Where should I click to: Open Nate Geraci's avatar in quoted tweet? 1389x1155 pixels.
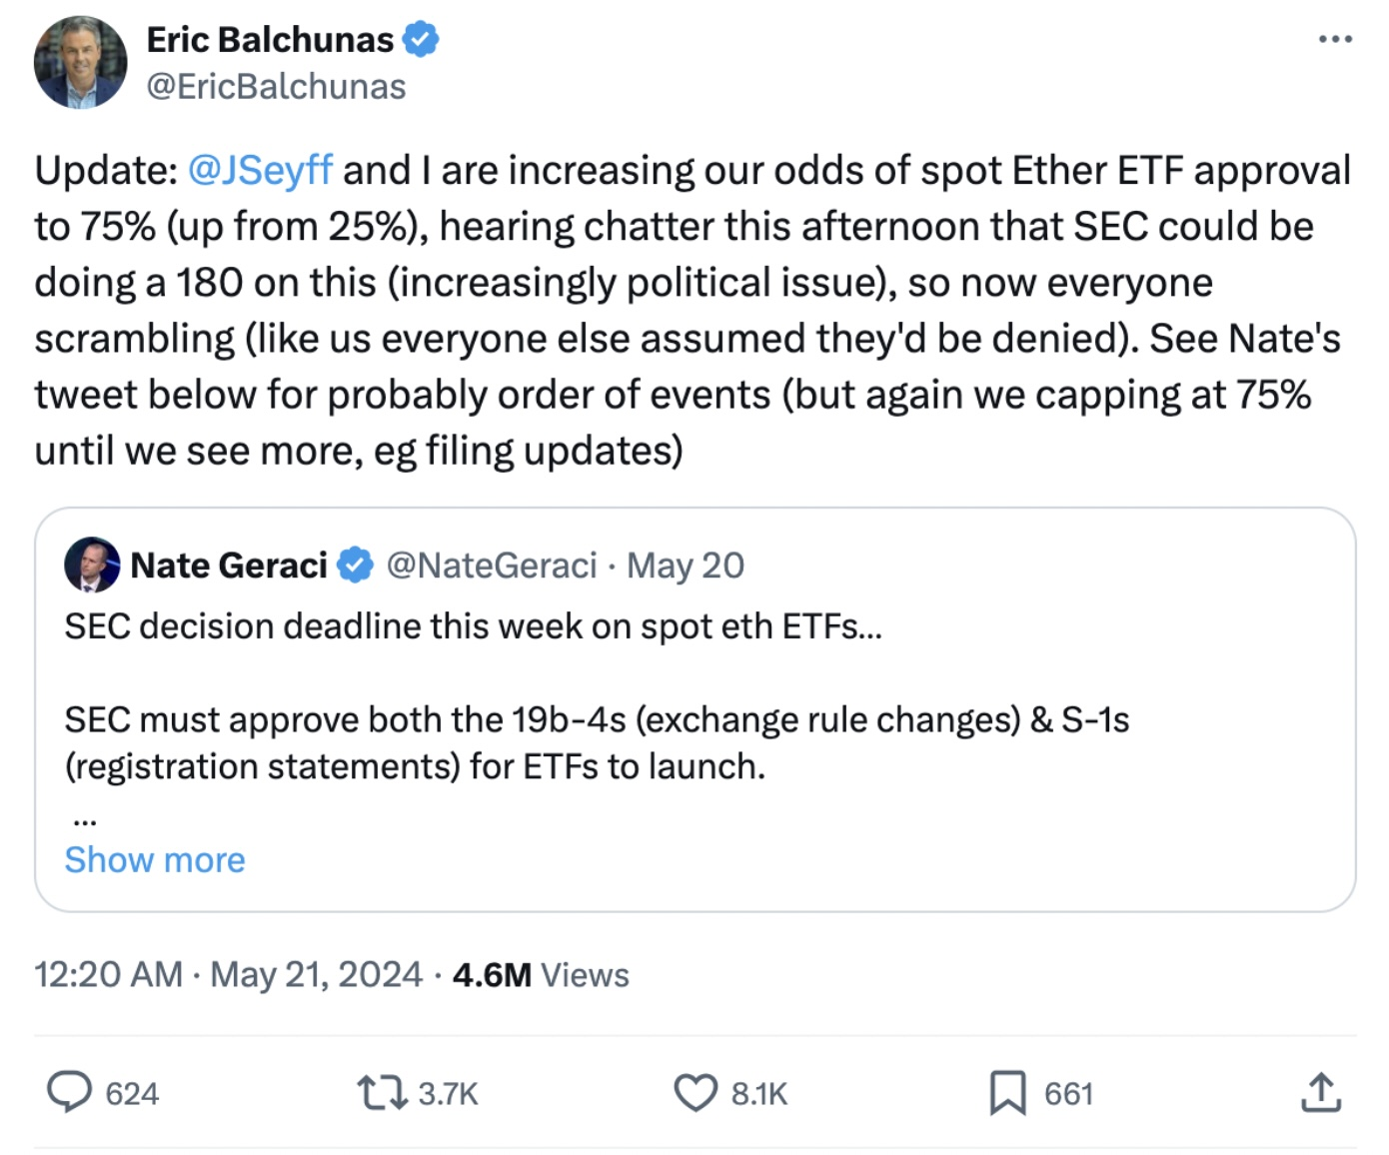(92, 565)
